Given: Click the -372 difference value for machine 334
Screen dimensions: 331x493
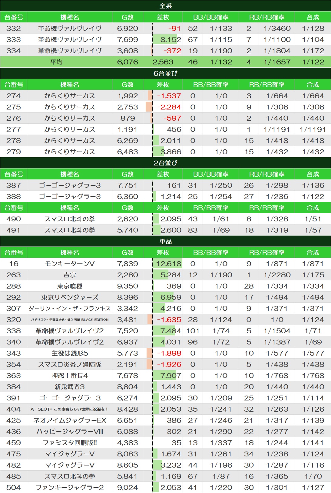Looking at the screenshot, I should [x=172, y=51].
